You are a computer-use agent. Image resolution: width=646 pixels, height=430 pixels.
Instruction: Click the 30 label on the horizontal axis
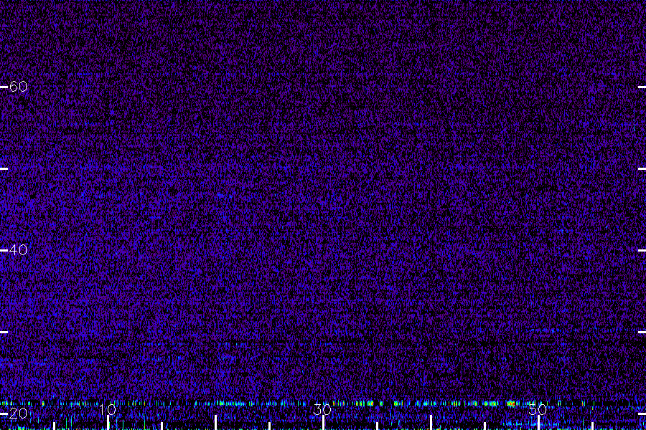[322, 409]
